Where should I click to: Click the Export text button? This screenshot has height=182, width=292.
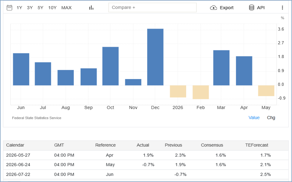(x=227, y=8)
